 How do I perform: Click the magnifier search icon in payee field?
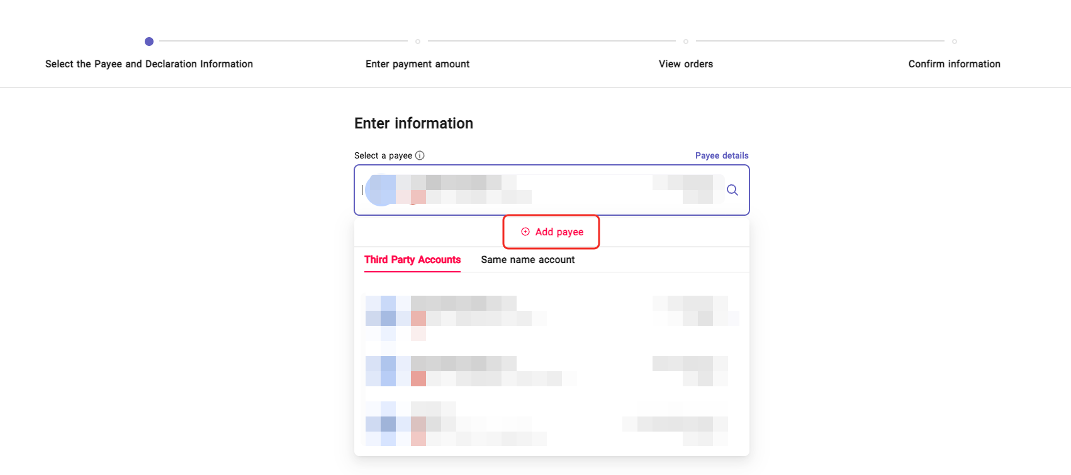(x=732, y=190)
